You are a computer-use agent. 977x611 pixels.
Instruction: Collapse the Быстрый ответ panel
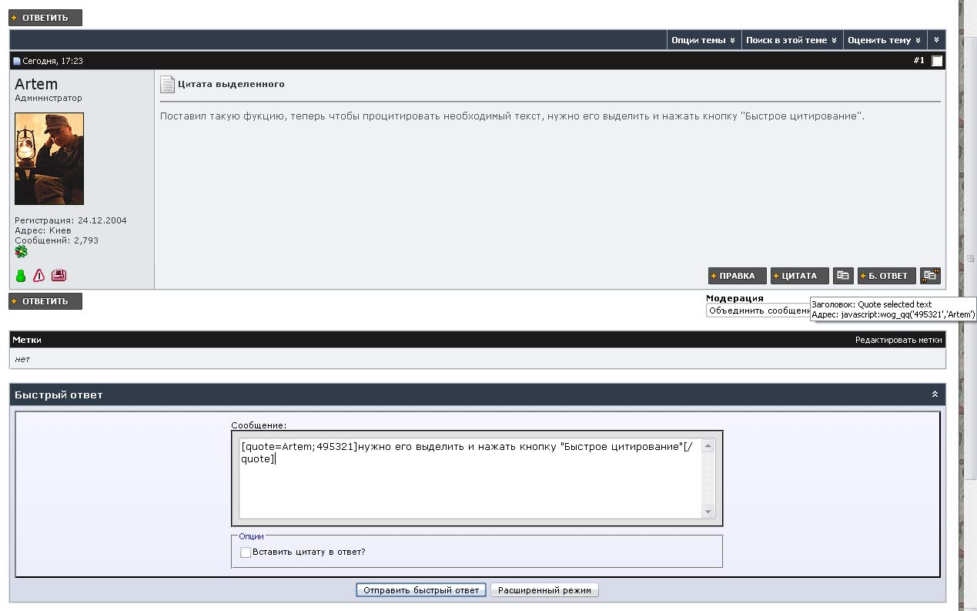point(935,394)
